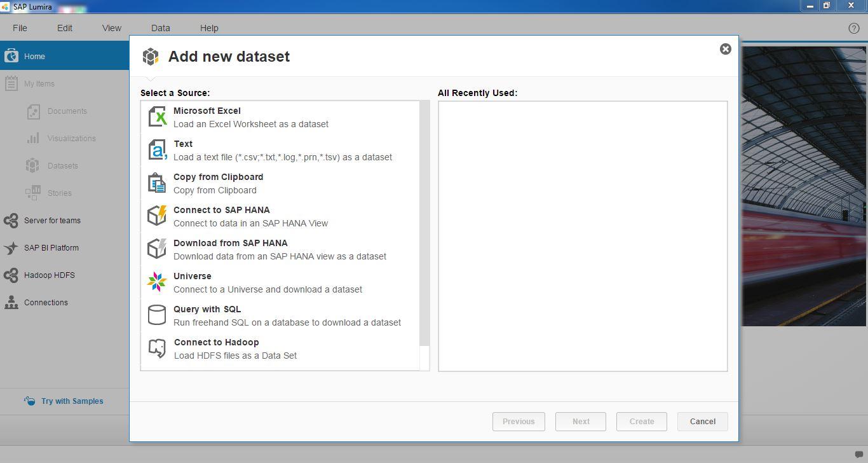Click the Try with Samples icon
The height and width of the screenshot is (463, 868).
(x=29, y=401)
